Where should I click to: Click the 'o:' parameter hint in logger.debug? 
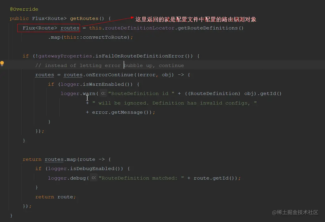coord(94,178)
